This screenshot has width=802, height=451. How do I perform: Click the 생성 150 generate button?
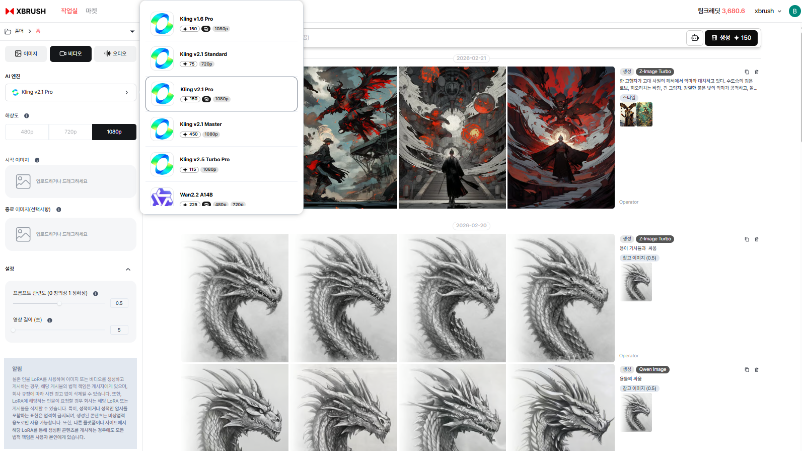[x=731, y=38]
